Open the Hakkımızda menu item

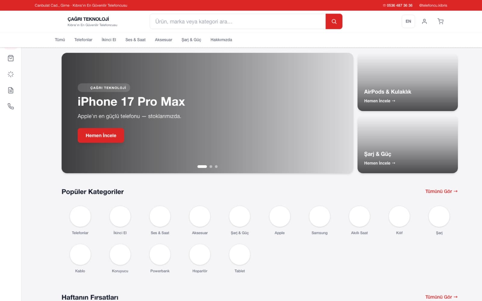point(221,40)
